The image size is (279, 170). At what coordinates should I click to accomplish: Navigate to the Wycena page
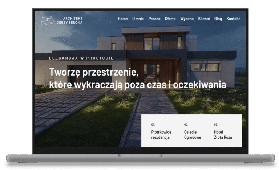click(187, 19)
